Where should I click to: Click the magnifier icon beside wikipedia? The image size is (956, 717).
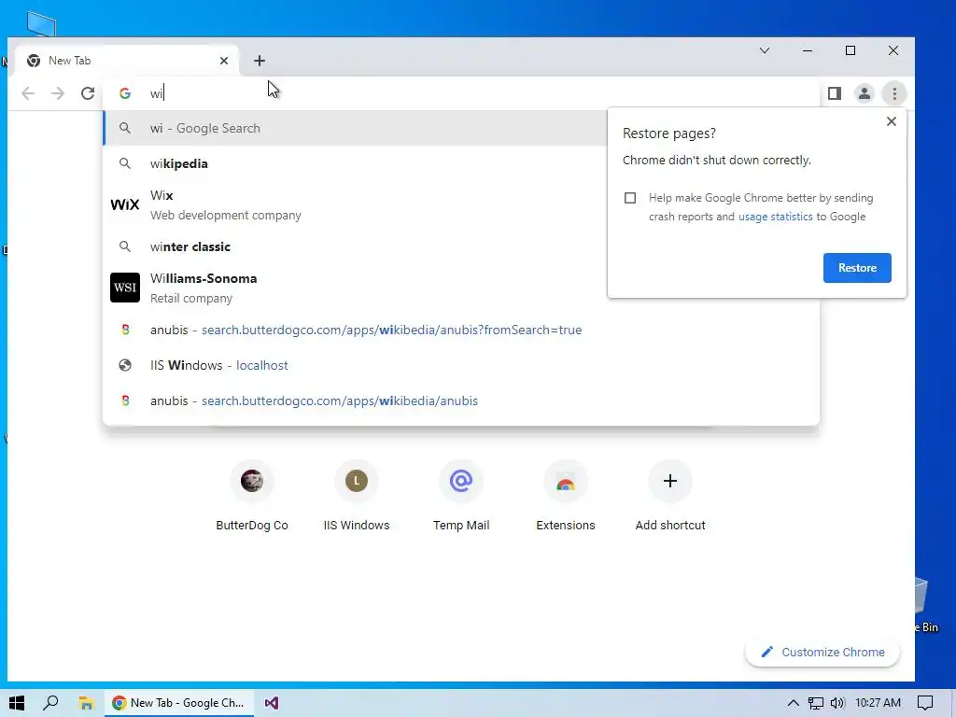(125, 163)
